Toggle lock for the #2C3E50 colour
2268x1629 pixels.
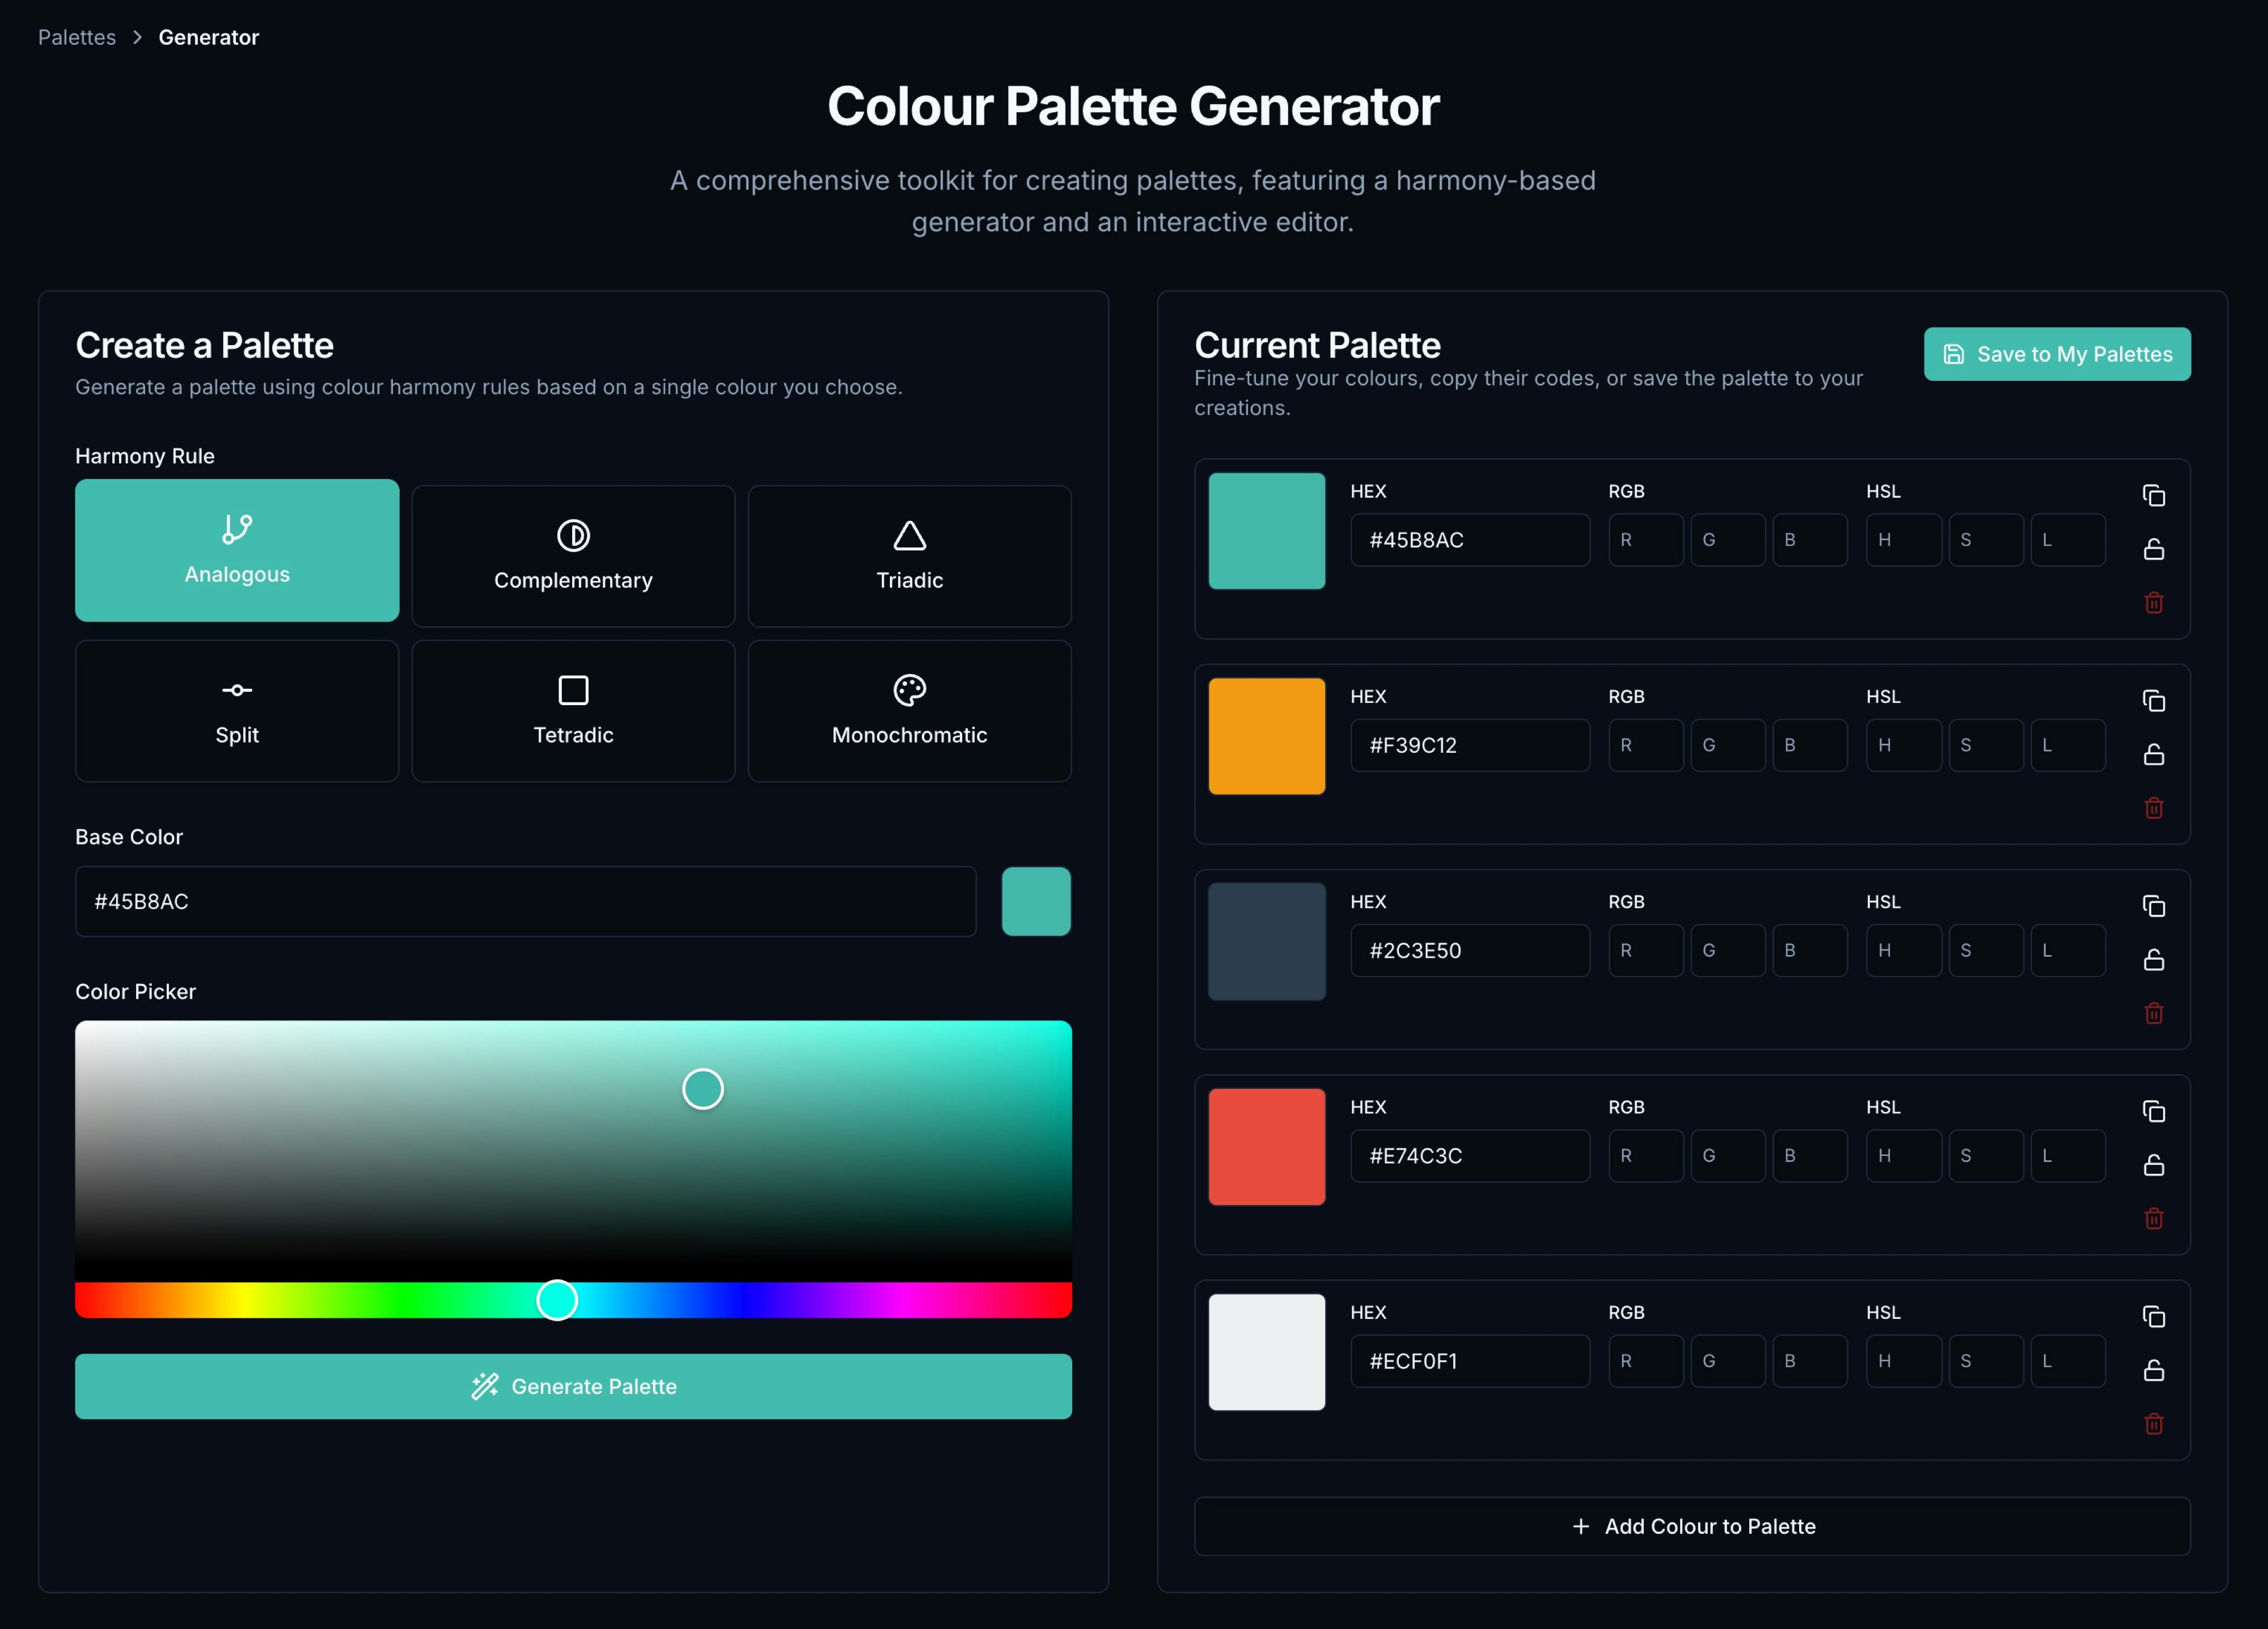tap(2153, 960)
